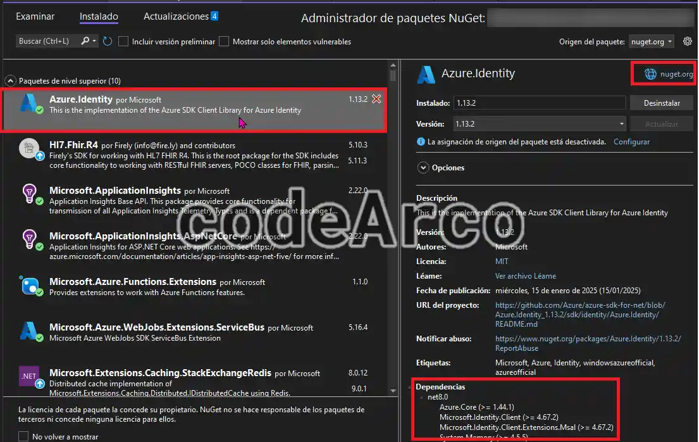Open the search options dropdown arrow

click(94, 41)
